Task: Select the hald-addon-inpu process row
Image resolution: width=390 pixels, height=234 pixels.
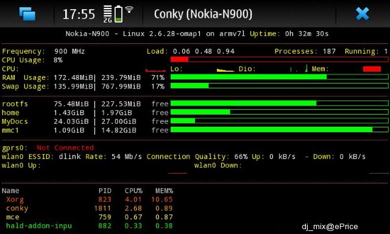Action: point(89,226)
